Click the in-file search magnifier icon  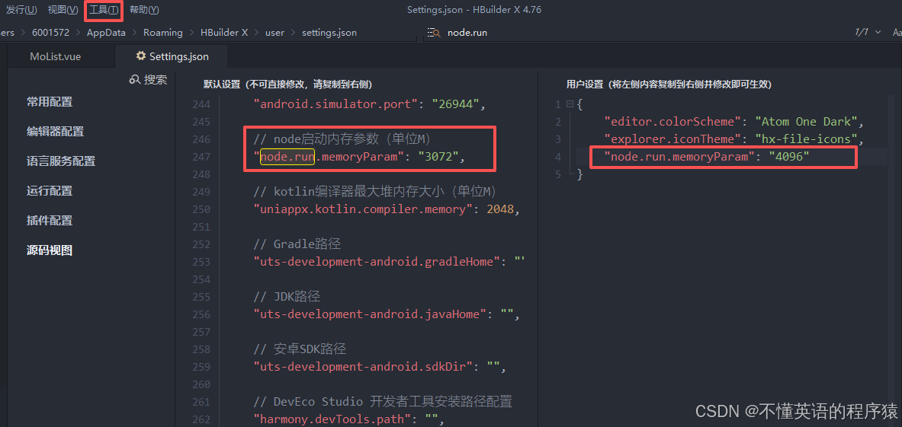tap(435, 33)
